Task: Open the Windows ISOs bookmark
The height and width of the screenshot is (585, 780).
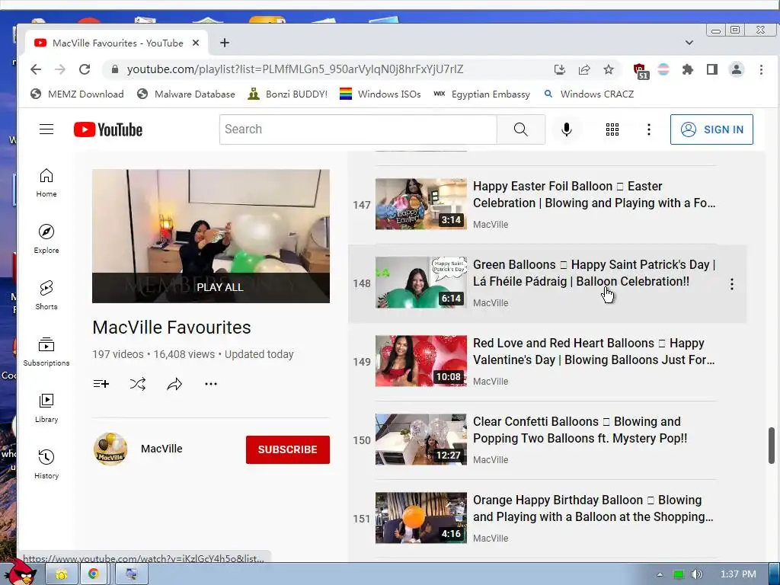Action: tap(381, 94)
